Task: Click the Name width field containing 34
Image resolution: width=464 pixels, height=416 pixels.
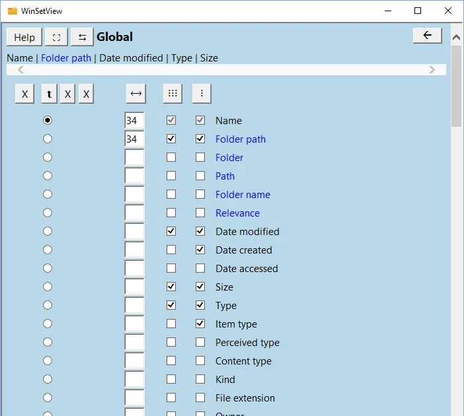Action: click(x=134, y=120)
